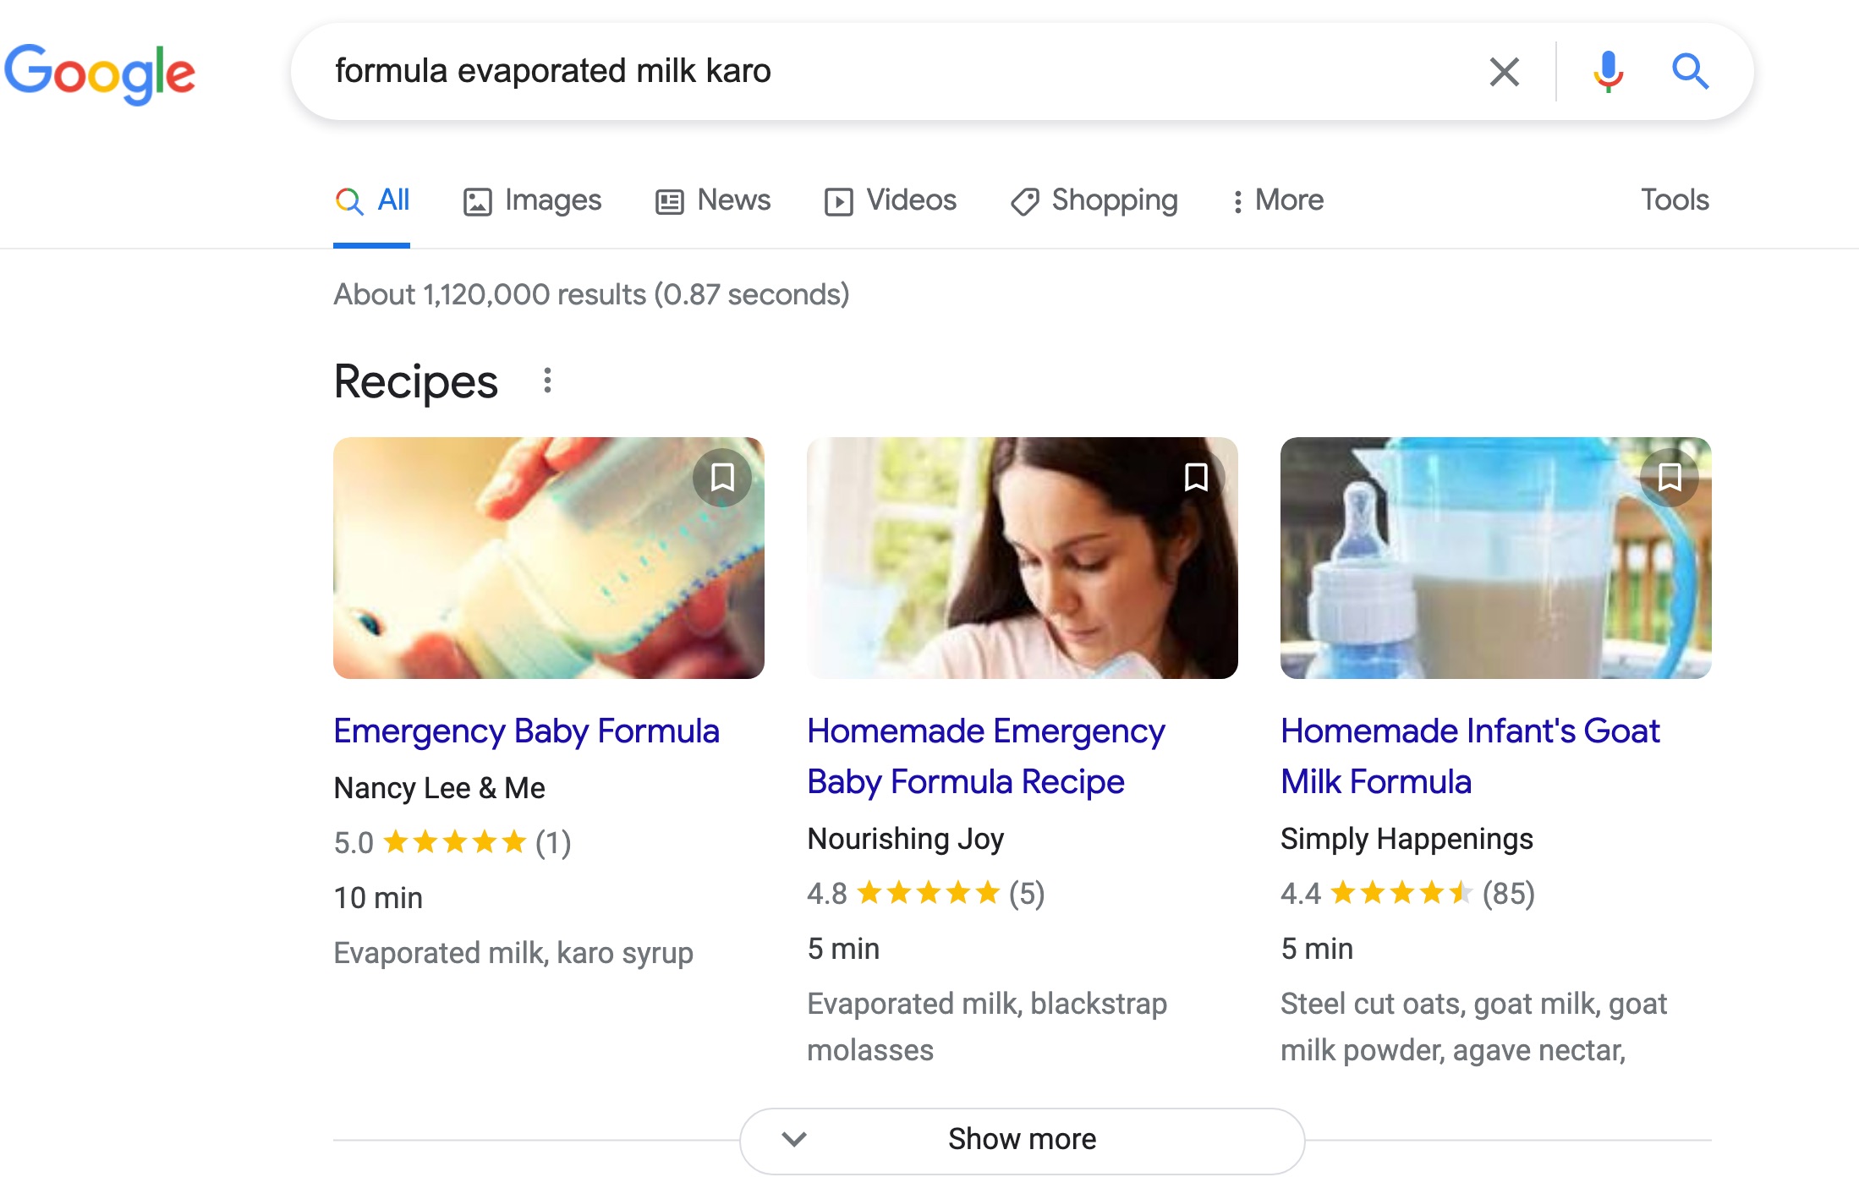
Task: Toggle the bookmark on the Goat Milk Formula card
Action: (1669, 477)
